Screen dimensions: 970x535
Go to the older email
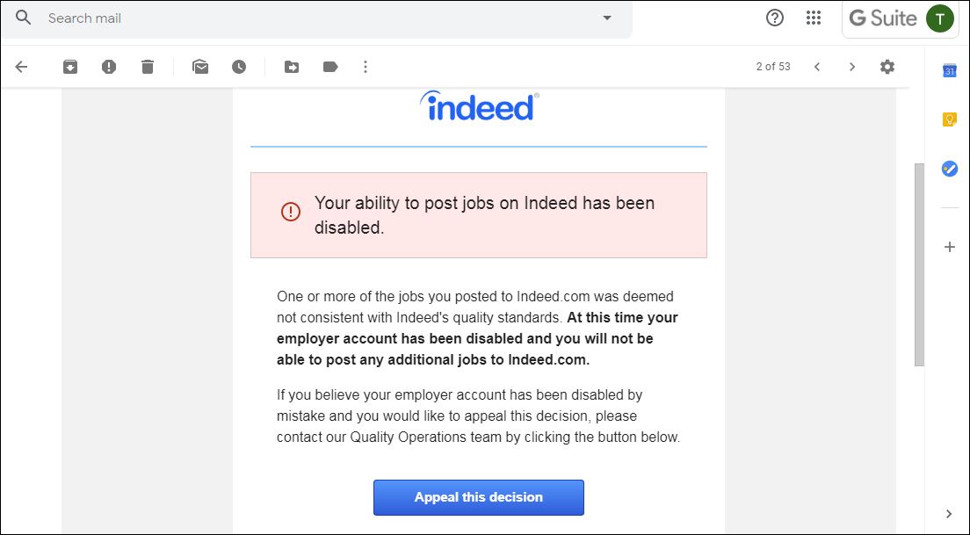coord(851,67)
